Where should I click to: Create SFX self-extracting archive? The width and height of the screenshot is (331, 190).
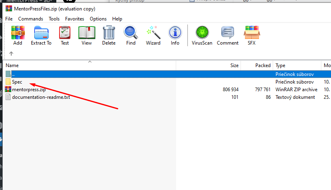pyautogui.click(x=251, y=35)
